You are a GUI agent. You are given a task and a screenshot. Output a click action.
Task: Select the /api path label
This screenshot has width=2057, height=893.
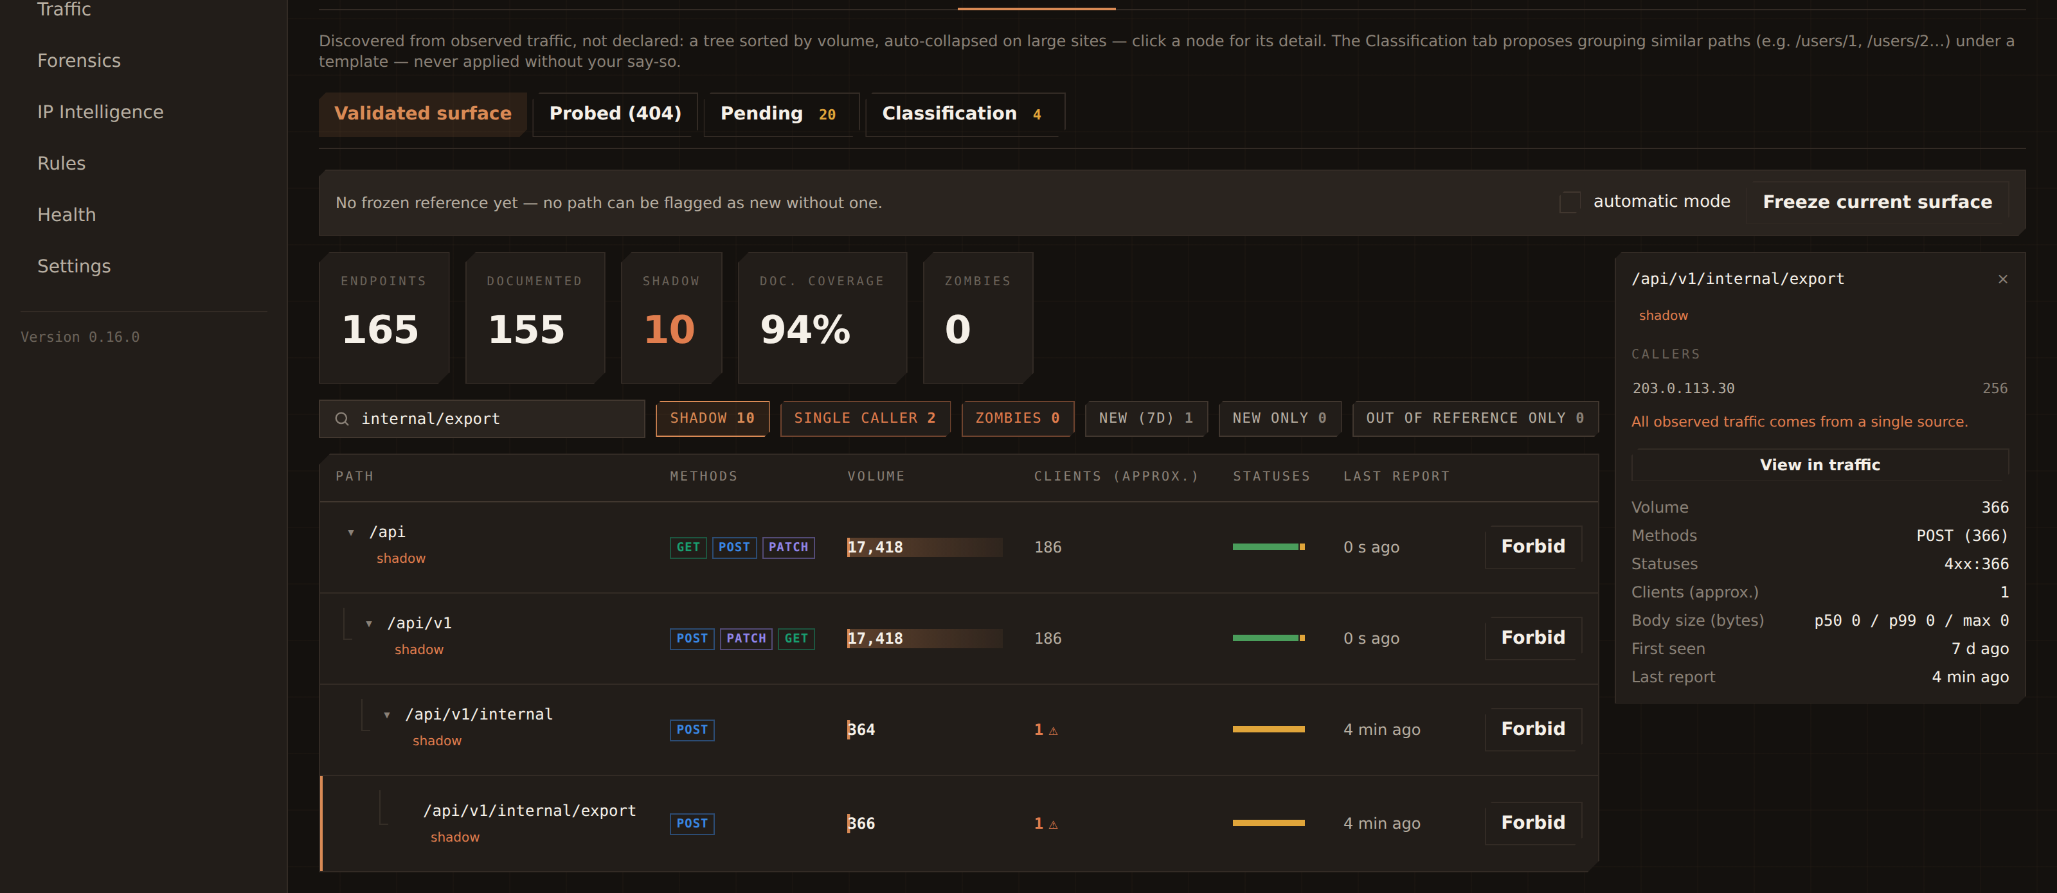coord(387,533)
